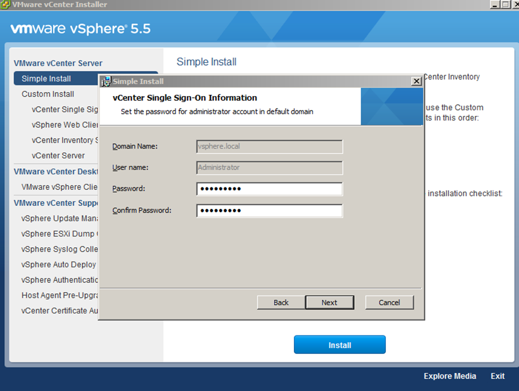Image resolution: width=519 pixels, height=391 pixels.
Task: Select VMware vSphere Client sidebar entry
Action: click(60, 187)
